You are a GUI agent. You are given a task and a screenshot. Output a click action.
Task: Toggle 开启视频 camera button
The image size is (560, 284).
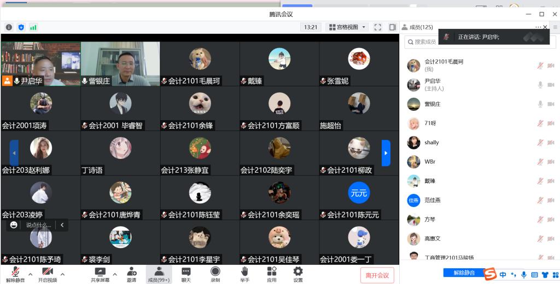point(47,274)
